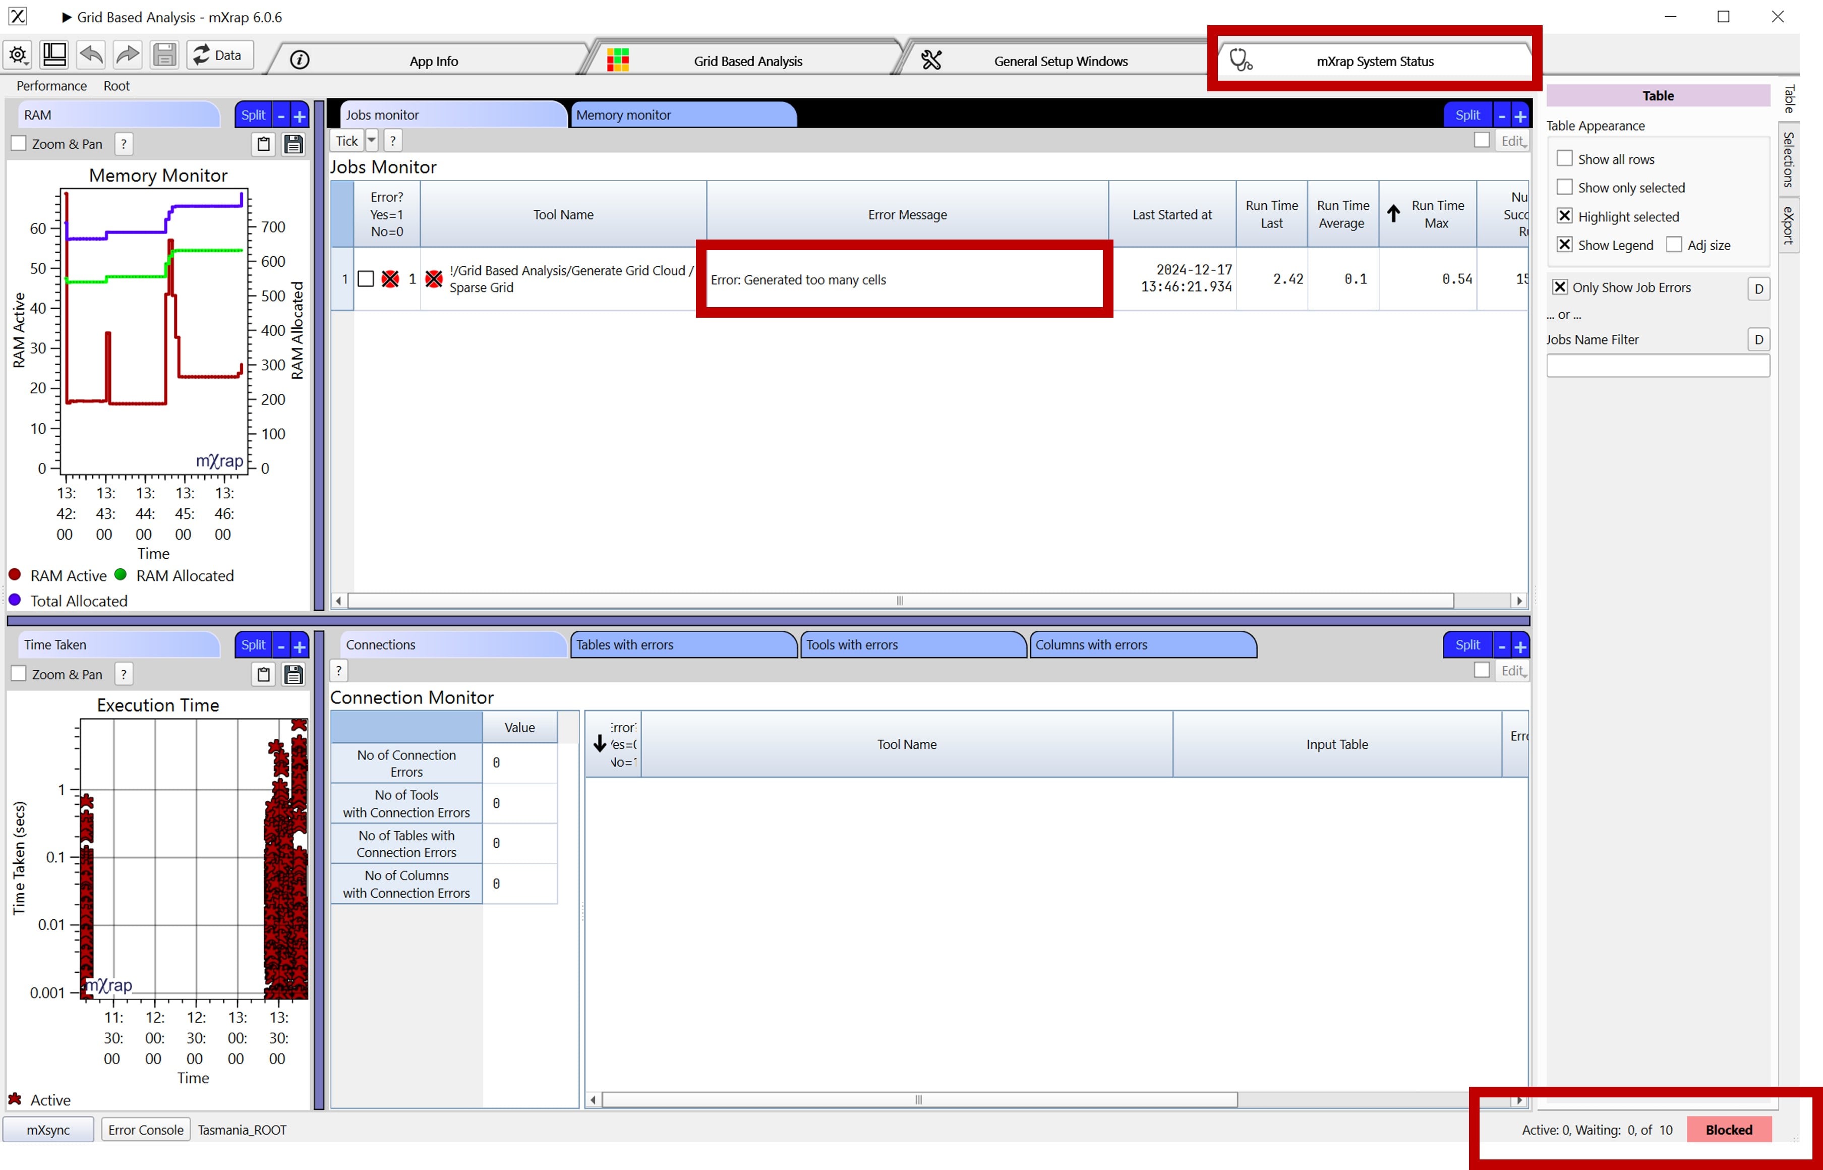Redo using the forward arrow icon
This screenshot has height=1170, width=1823.
[127, 54]
